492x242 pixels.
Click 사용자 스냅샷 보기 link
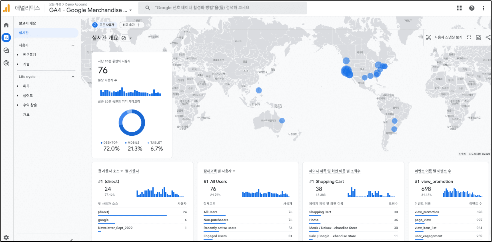pyautogui.click(x=448, y=38)
